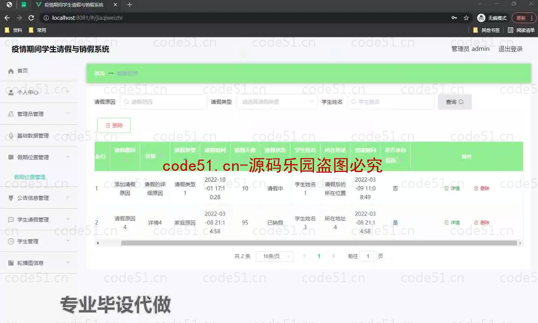
Task: Go to next page arrow
Action: [333, 256]
